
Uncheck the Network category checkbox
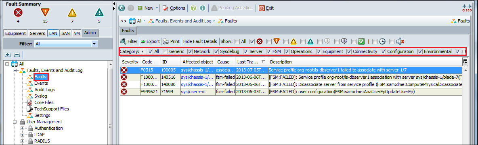pos(190,51)
